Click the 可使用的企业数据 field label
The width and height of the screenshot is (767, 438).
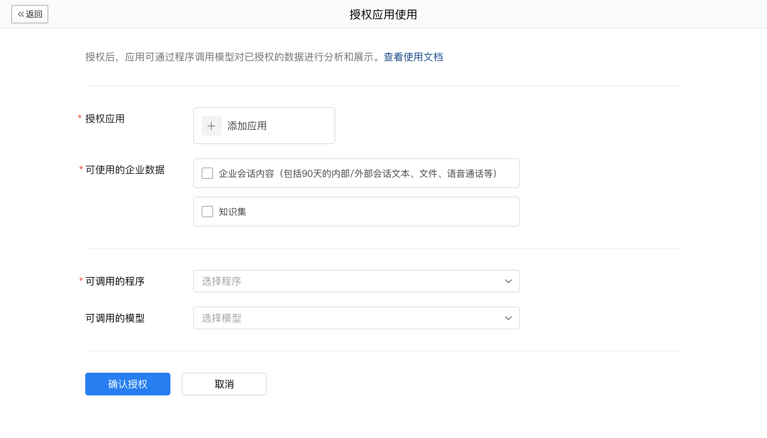click(125, 170)
